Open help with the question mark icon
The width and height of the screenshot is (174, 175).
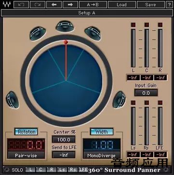169,5
